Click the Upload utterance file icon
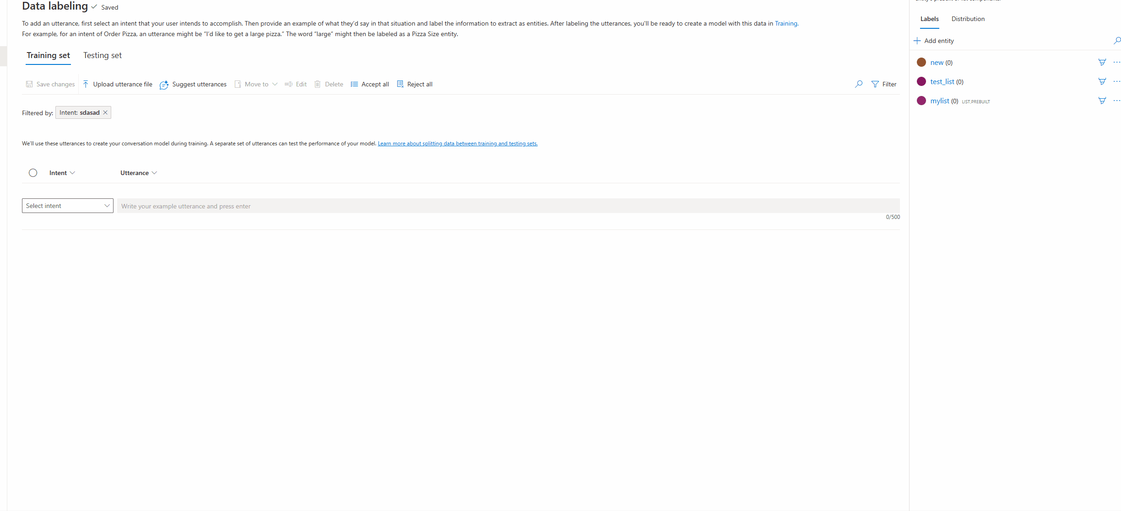This screenshot has height=511, width=1121. tap(85, 84)
